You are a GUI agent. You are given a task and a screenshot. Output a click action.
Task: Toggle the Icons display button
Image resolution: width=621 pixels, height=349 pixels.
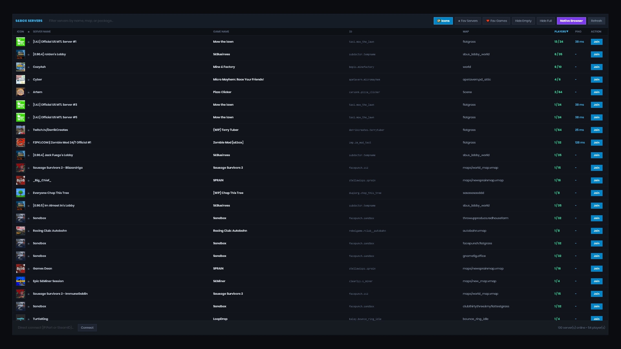(443, 21)
